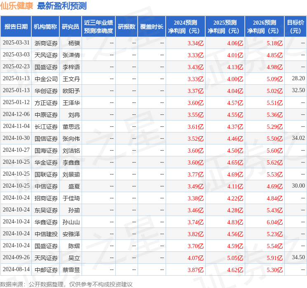
Task: Click the 最新盈利预测 heading
Action: pos(62,6)
